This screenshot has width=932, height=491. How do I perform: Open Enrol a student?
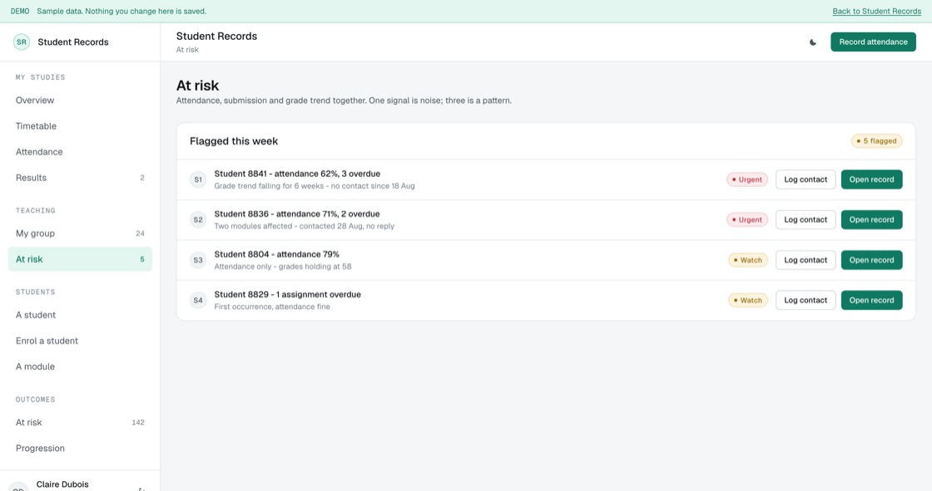(x=80, y=341)
